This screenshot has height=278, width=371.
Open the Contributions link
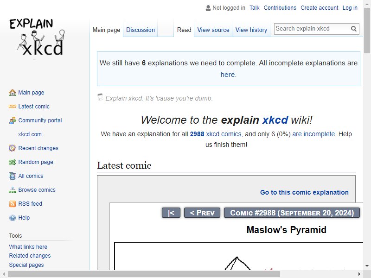(280, 8)
